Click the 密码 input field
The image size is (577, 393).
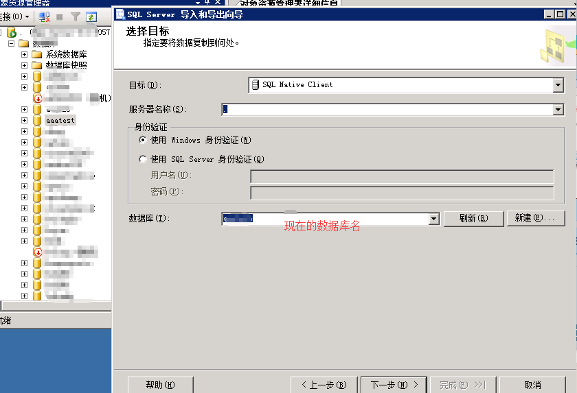[402, 193]
